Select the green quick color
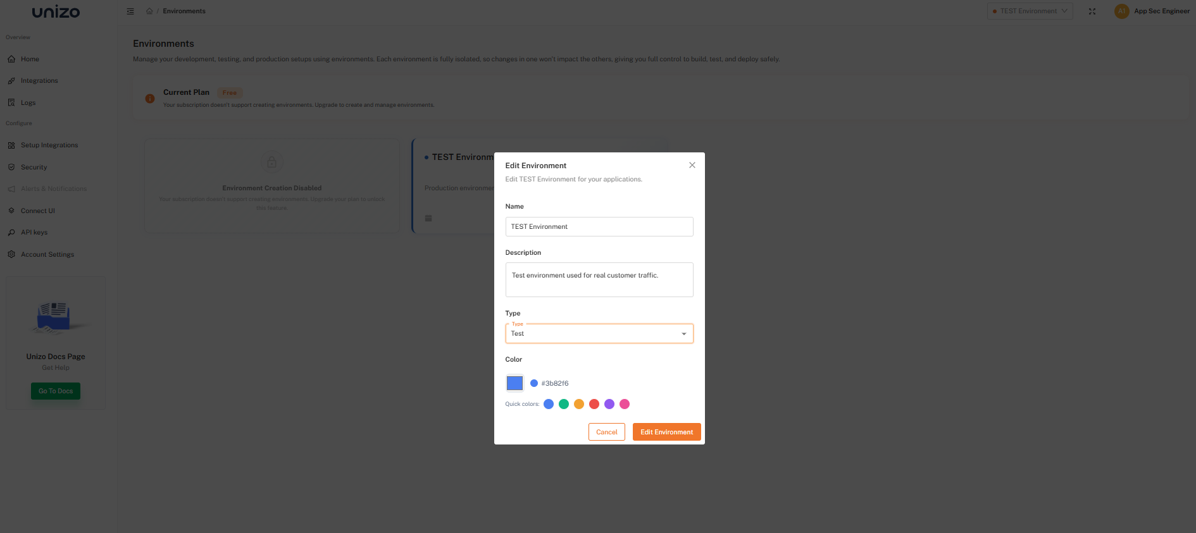 (564, 404)
